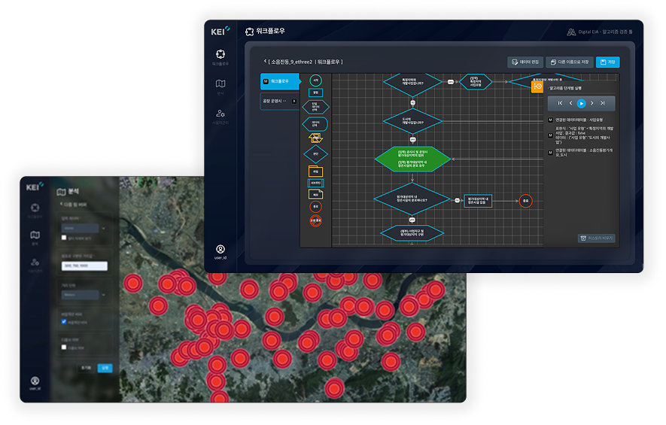Uncheck the checked blue checkbox in analysis panel
666x425 pixels.
(64, 321)
